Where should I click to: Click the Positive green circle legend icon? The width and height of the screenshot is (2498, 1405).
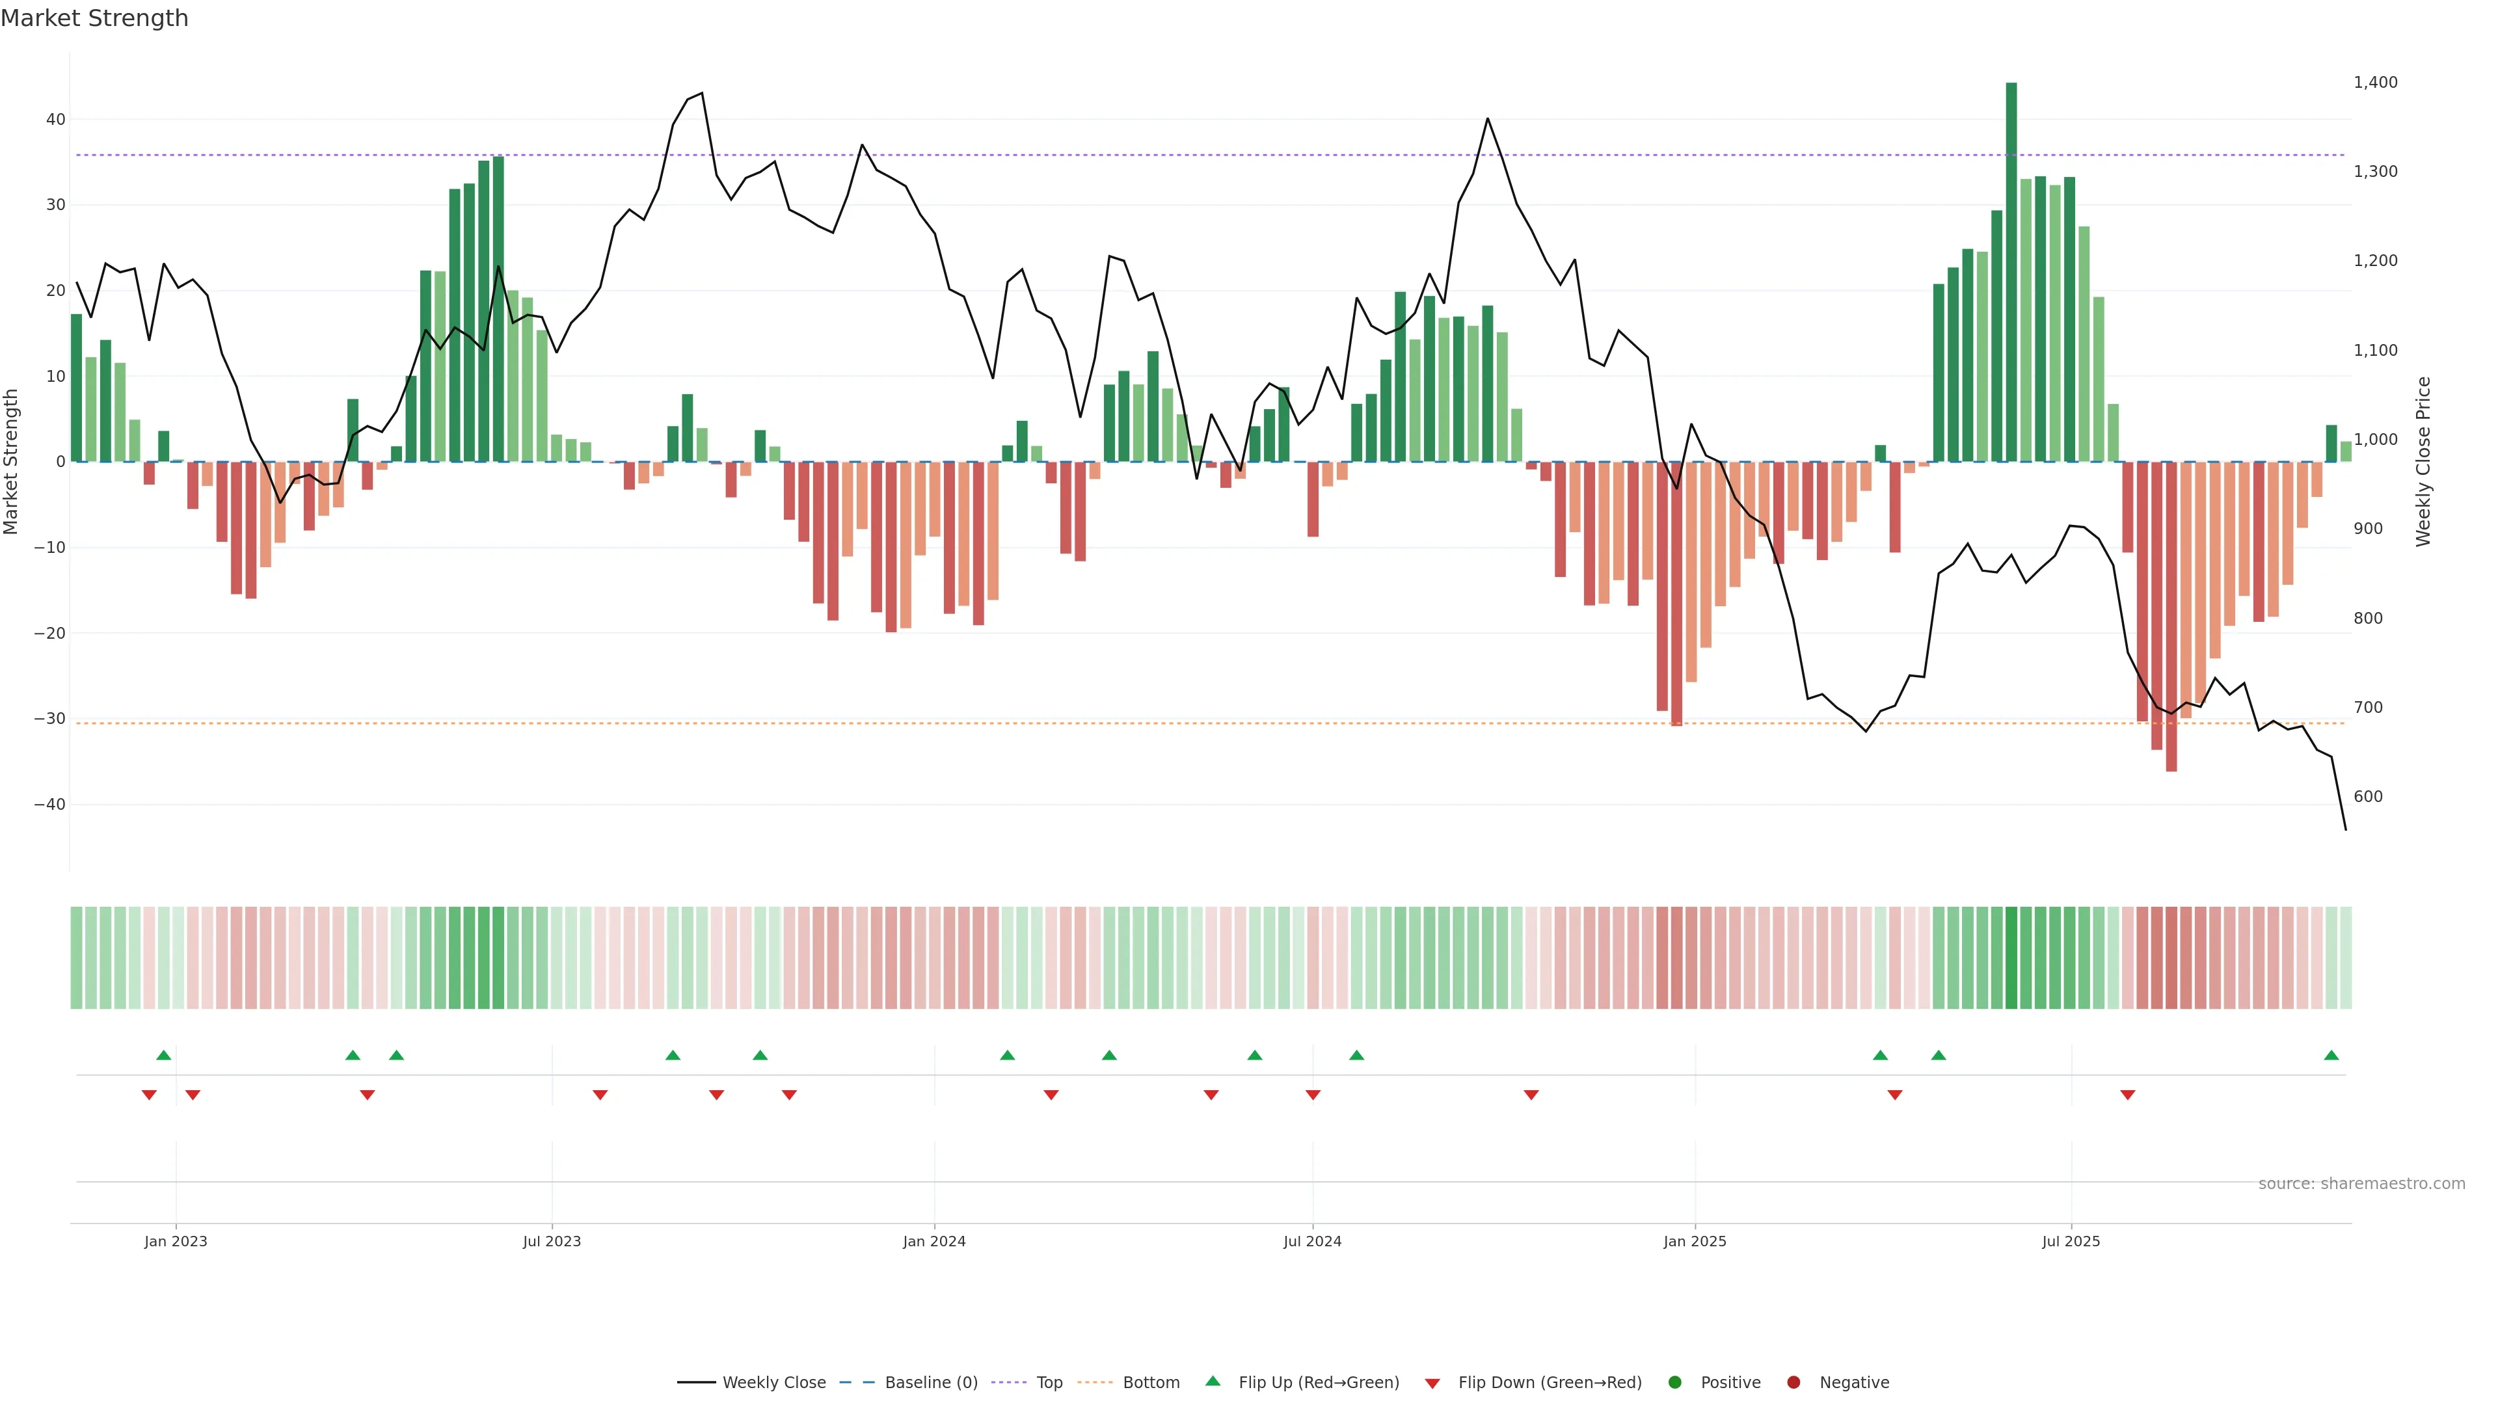[x=1674, y=1382]
